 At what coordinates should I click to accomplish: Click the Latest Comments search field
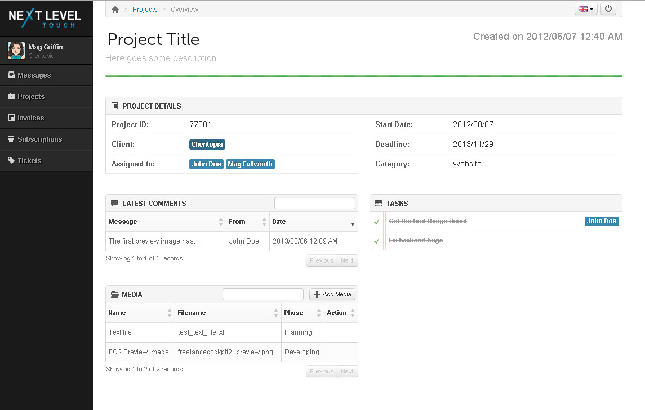[314, 203]
